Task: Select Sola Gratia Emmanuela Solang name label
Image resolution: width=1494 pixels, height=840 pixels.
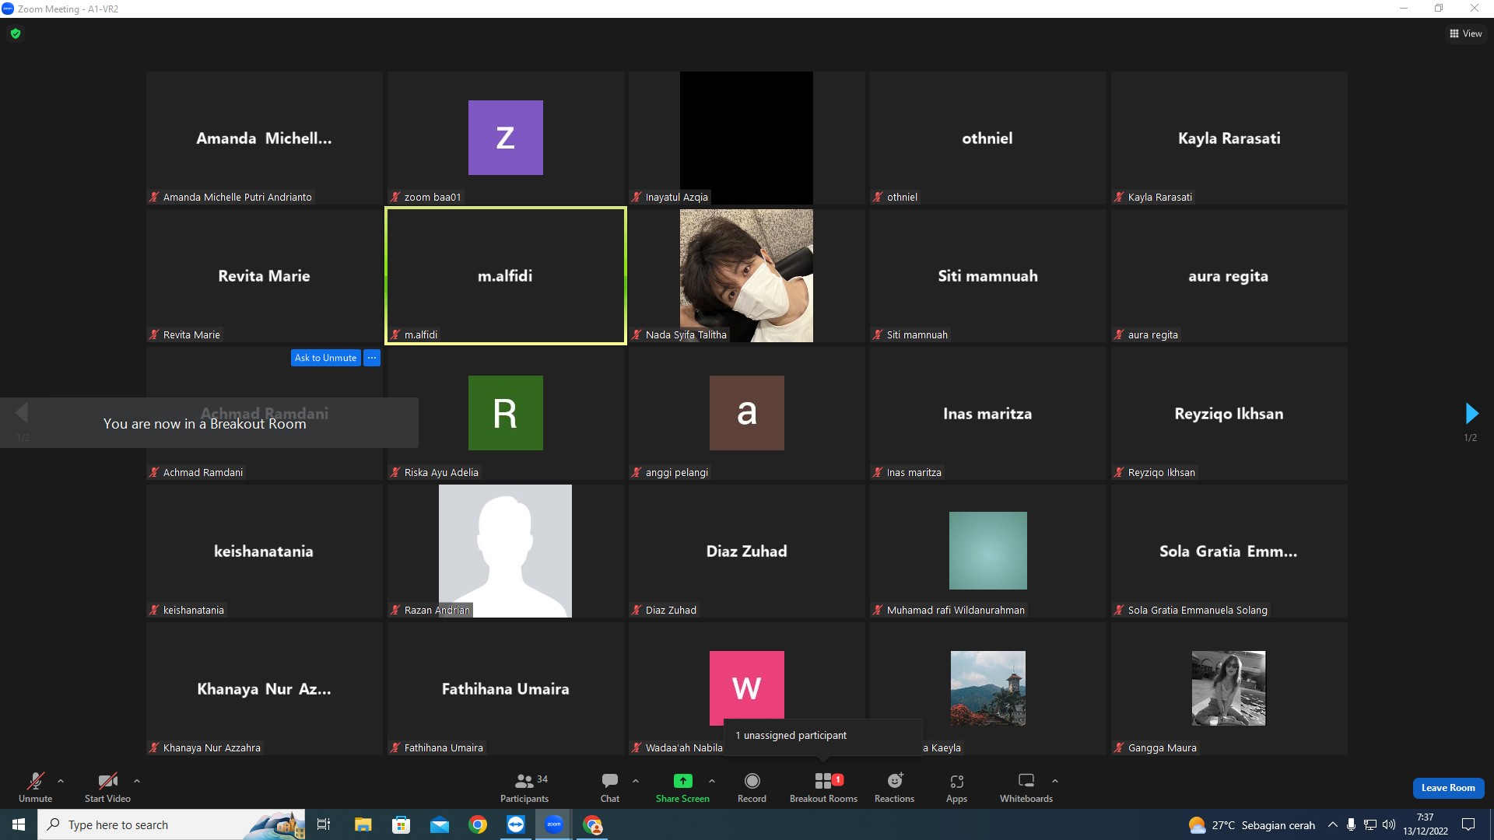Action: pos(1198,611)
